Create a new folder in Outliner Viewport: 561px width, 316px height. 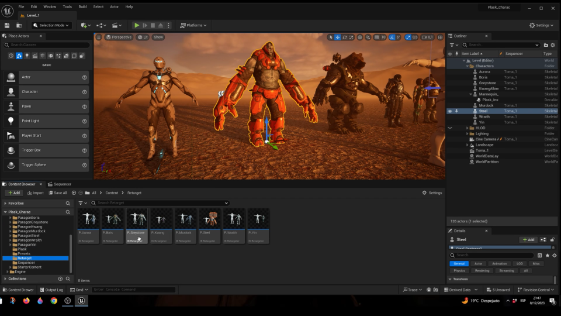[546, 45]
